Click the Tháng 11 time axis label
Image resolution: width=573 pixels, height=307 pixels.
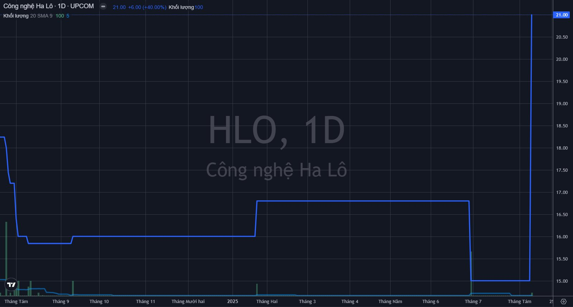(145, 301)
